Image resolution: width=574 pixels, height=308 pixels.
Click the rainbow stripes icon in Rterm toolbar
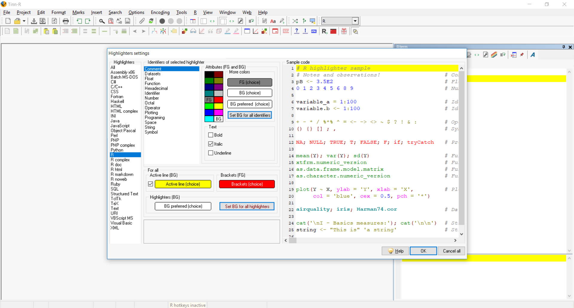494,55
